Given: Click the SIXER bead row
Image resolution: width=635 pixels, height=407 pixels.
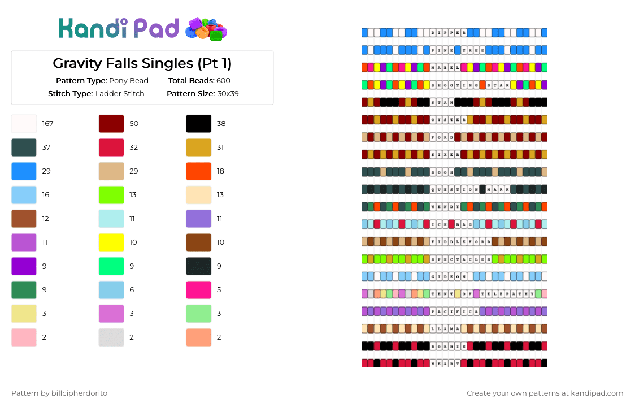Looking at the screenshot, I should pyautogui.click(x=454, y=154).
